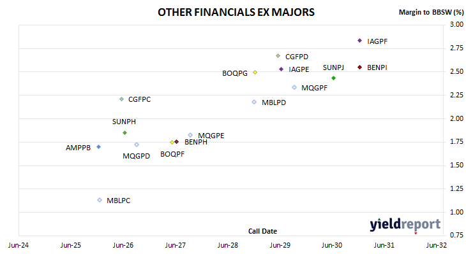The width and height of the screenshot is (466, 254).
Task: Select the CGFPD data point marker
Action: pyautogui.click(x=278, y=56)
